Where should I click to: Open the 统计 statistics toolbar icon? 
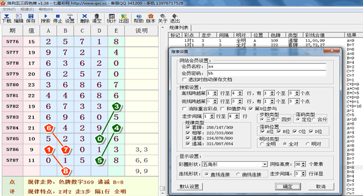(x=112, y=19)
